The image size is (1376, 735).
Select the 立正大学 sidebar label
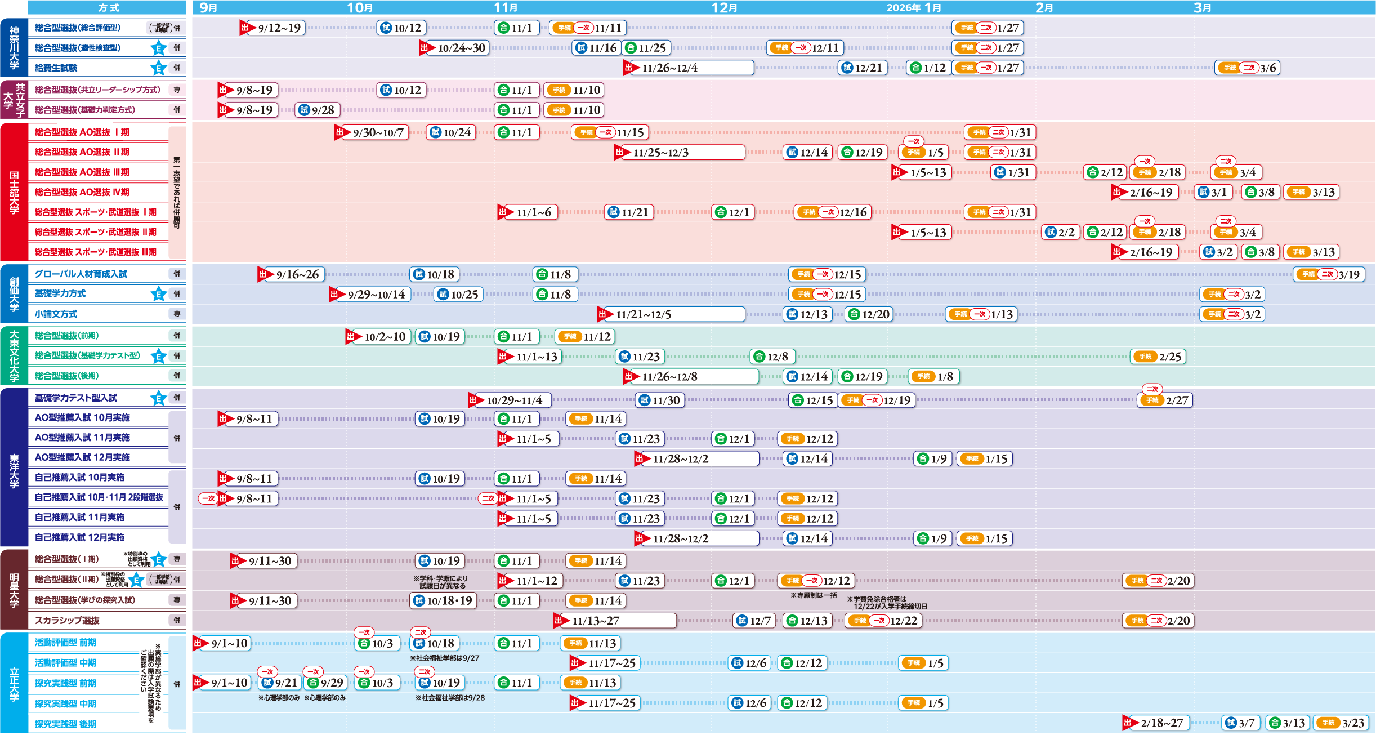(x=14, y=683)
